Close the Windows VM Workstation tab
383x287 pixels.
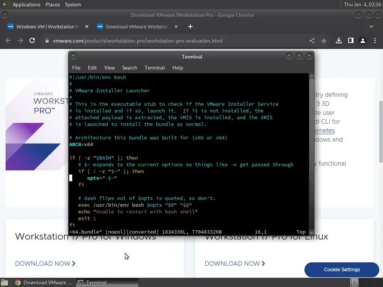click(87, 27)
